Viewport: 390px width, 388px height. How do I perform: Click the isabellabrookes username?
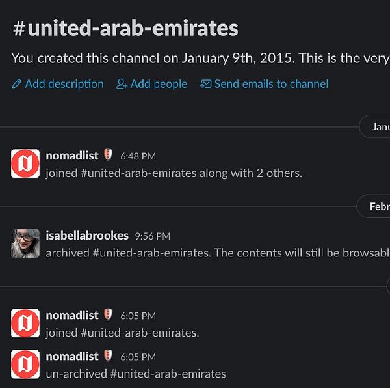click(x=87, y=235)
